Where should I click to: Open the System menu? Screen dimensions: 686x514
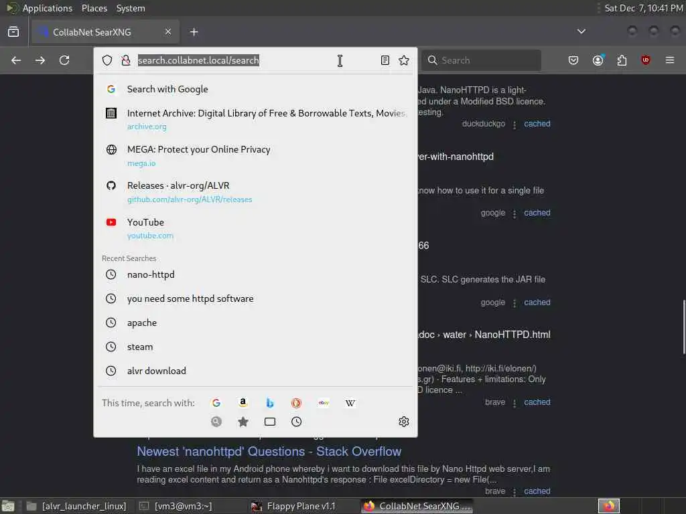pos(131,8)
